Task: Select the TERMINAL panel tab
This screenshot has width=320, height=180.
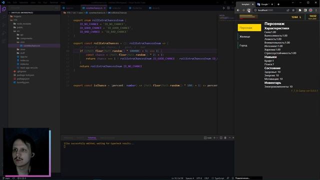Action: click(92, 138)
